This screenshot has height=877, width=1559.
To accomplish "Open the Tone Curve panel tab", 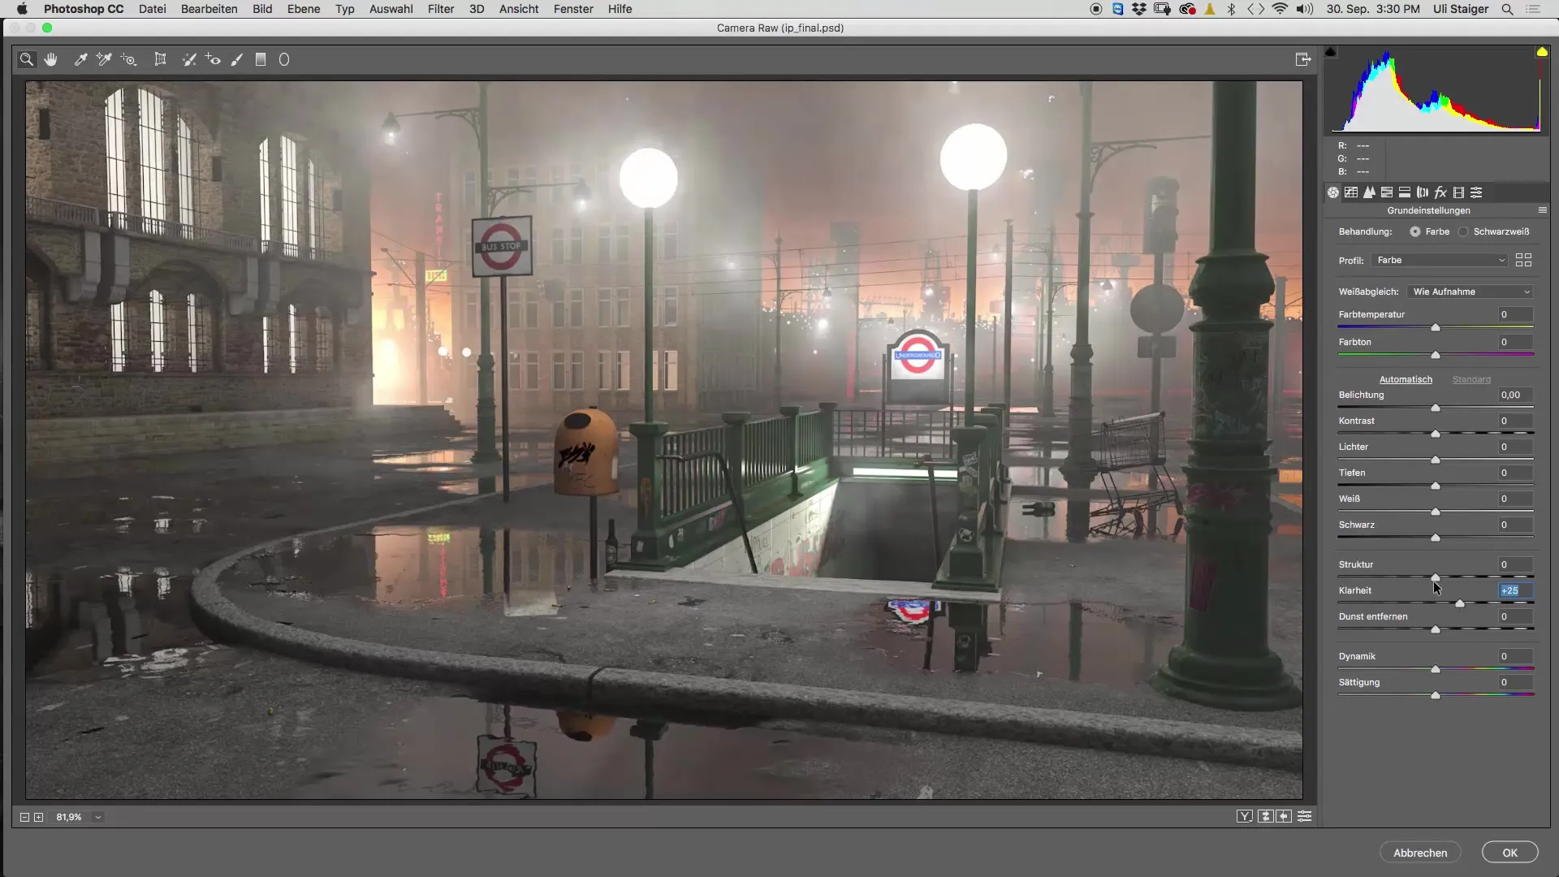I will 1351,192.
